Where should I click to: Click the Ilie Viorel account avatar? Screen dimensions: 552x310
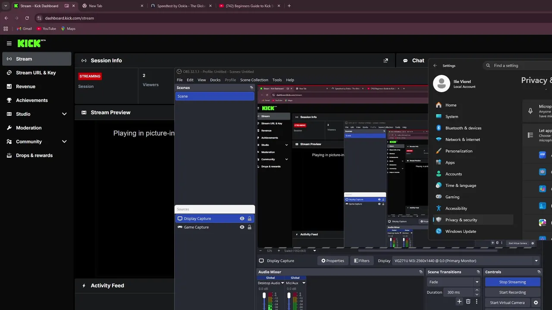[441, 84]
